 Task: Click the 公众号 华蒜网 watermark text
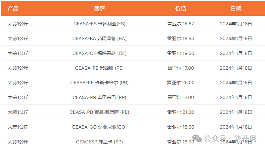230,138
